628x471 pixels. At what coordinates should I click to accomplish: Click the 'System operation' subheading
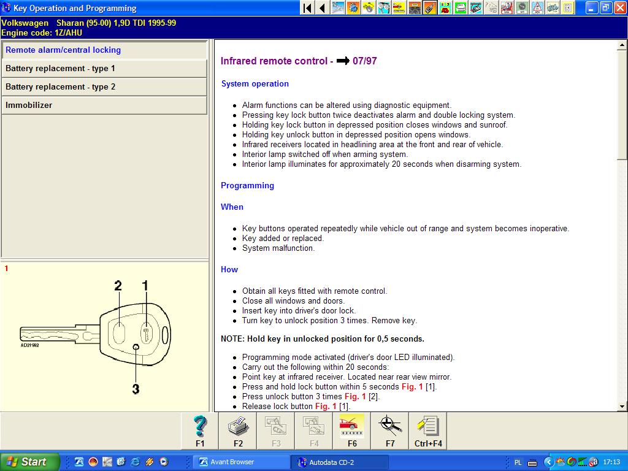coord(255,83)
